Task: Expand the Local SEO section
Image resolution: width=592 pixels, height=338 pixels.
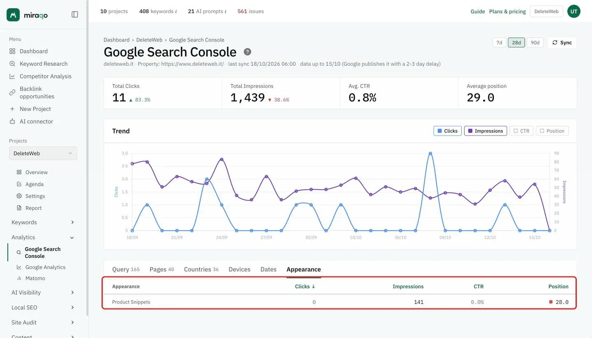Action: click(x=43, y=307)
